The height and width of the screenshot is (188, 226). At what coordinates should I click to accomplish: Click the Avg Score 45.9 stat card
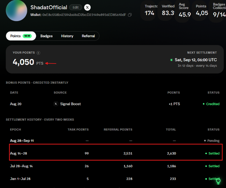click(x=183, y=11)
